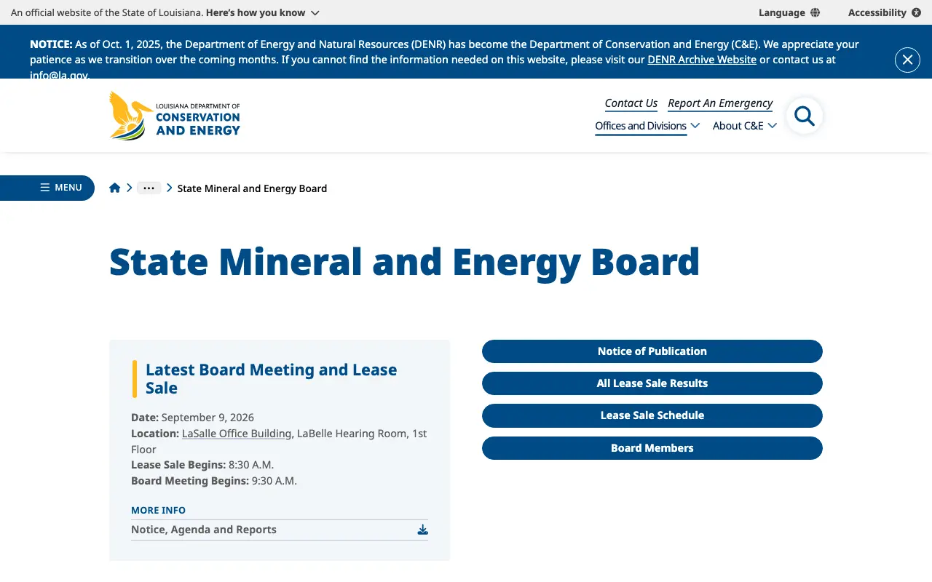Click the Contact Us link
The width and height of the screenshot is (932, 582).
coord(631,103)
